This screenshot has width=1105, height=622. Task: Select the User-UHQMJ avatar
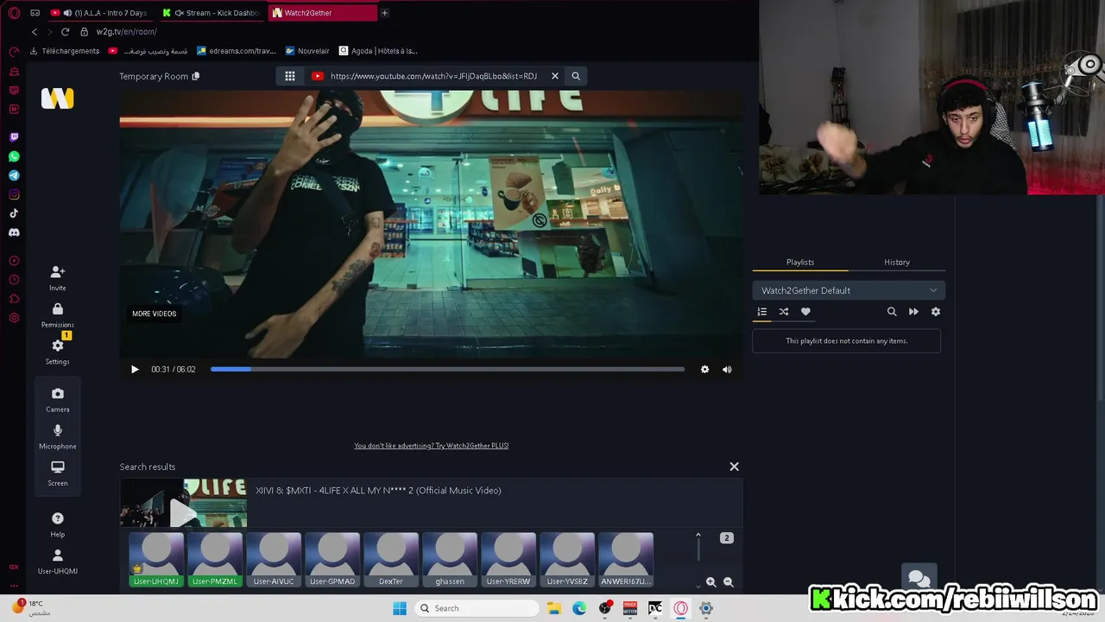156,560
